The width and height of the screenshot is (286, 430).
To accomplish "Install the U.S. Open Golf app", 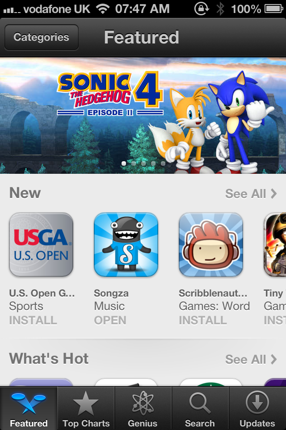I will pyautogui.click(x=33, y=320).
